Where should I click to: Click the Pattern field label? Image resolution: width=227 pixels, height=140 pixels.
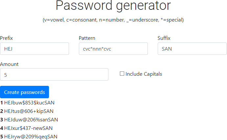coord(87,38)
